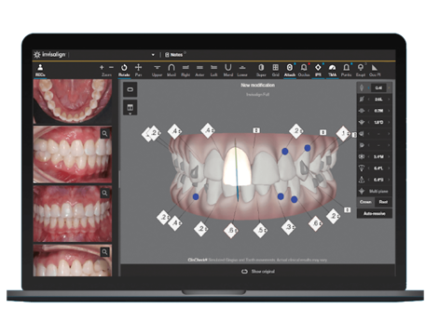This screenshot has width=426, height=335.
Task: Show the Grid overlay
Action: (x=275, y=70)
